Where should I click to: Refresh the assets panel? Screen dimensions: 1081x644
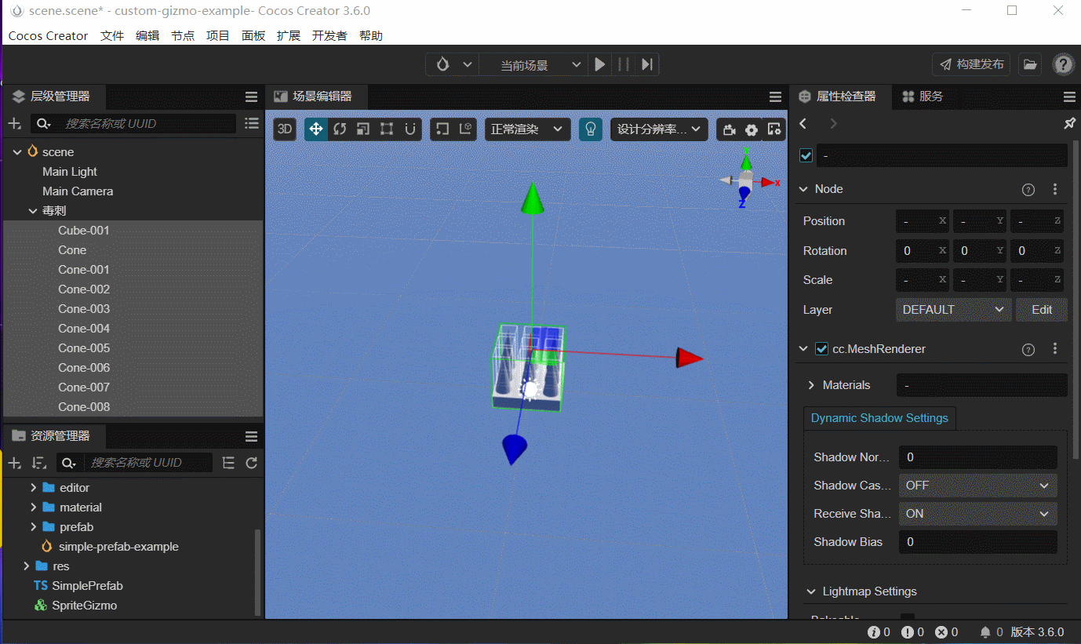pos(251,463)
